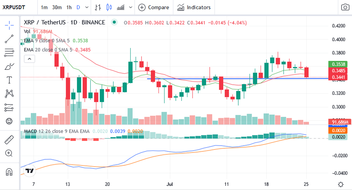The width and height of the screenshot is (352, 190).
Task: Open the Compare symbol dialog
Action: coord(154,8)
